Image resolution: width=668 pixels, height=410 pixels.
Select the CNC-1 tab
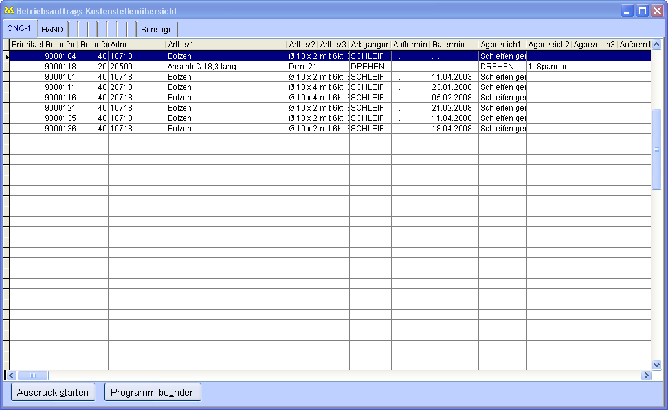coord(19,29)
